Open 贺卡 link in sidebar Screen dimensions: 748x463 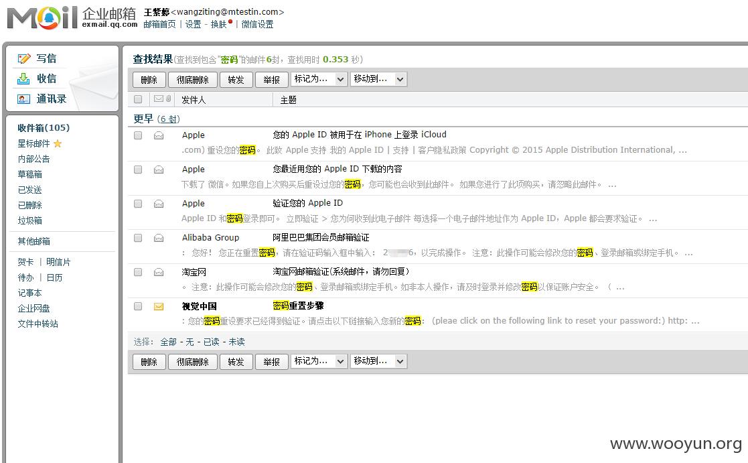point(25,262)
